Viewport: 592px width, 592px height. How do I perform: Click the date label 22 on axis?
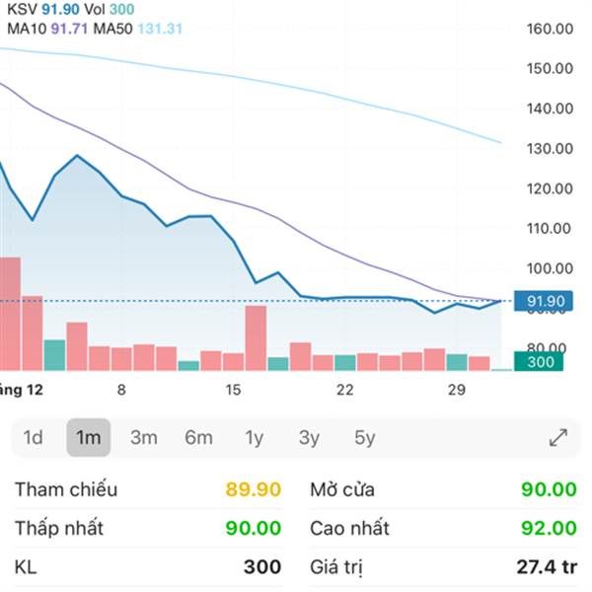(344, 390)
